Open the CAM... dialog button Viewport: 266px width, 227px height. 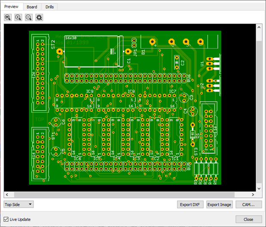click(x=248, y=205)
